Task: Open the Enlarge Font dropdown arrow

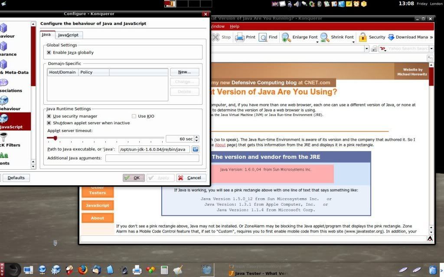Action: [x=317, y=42]
